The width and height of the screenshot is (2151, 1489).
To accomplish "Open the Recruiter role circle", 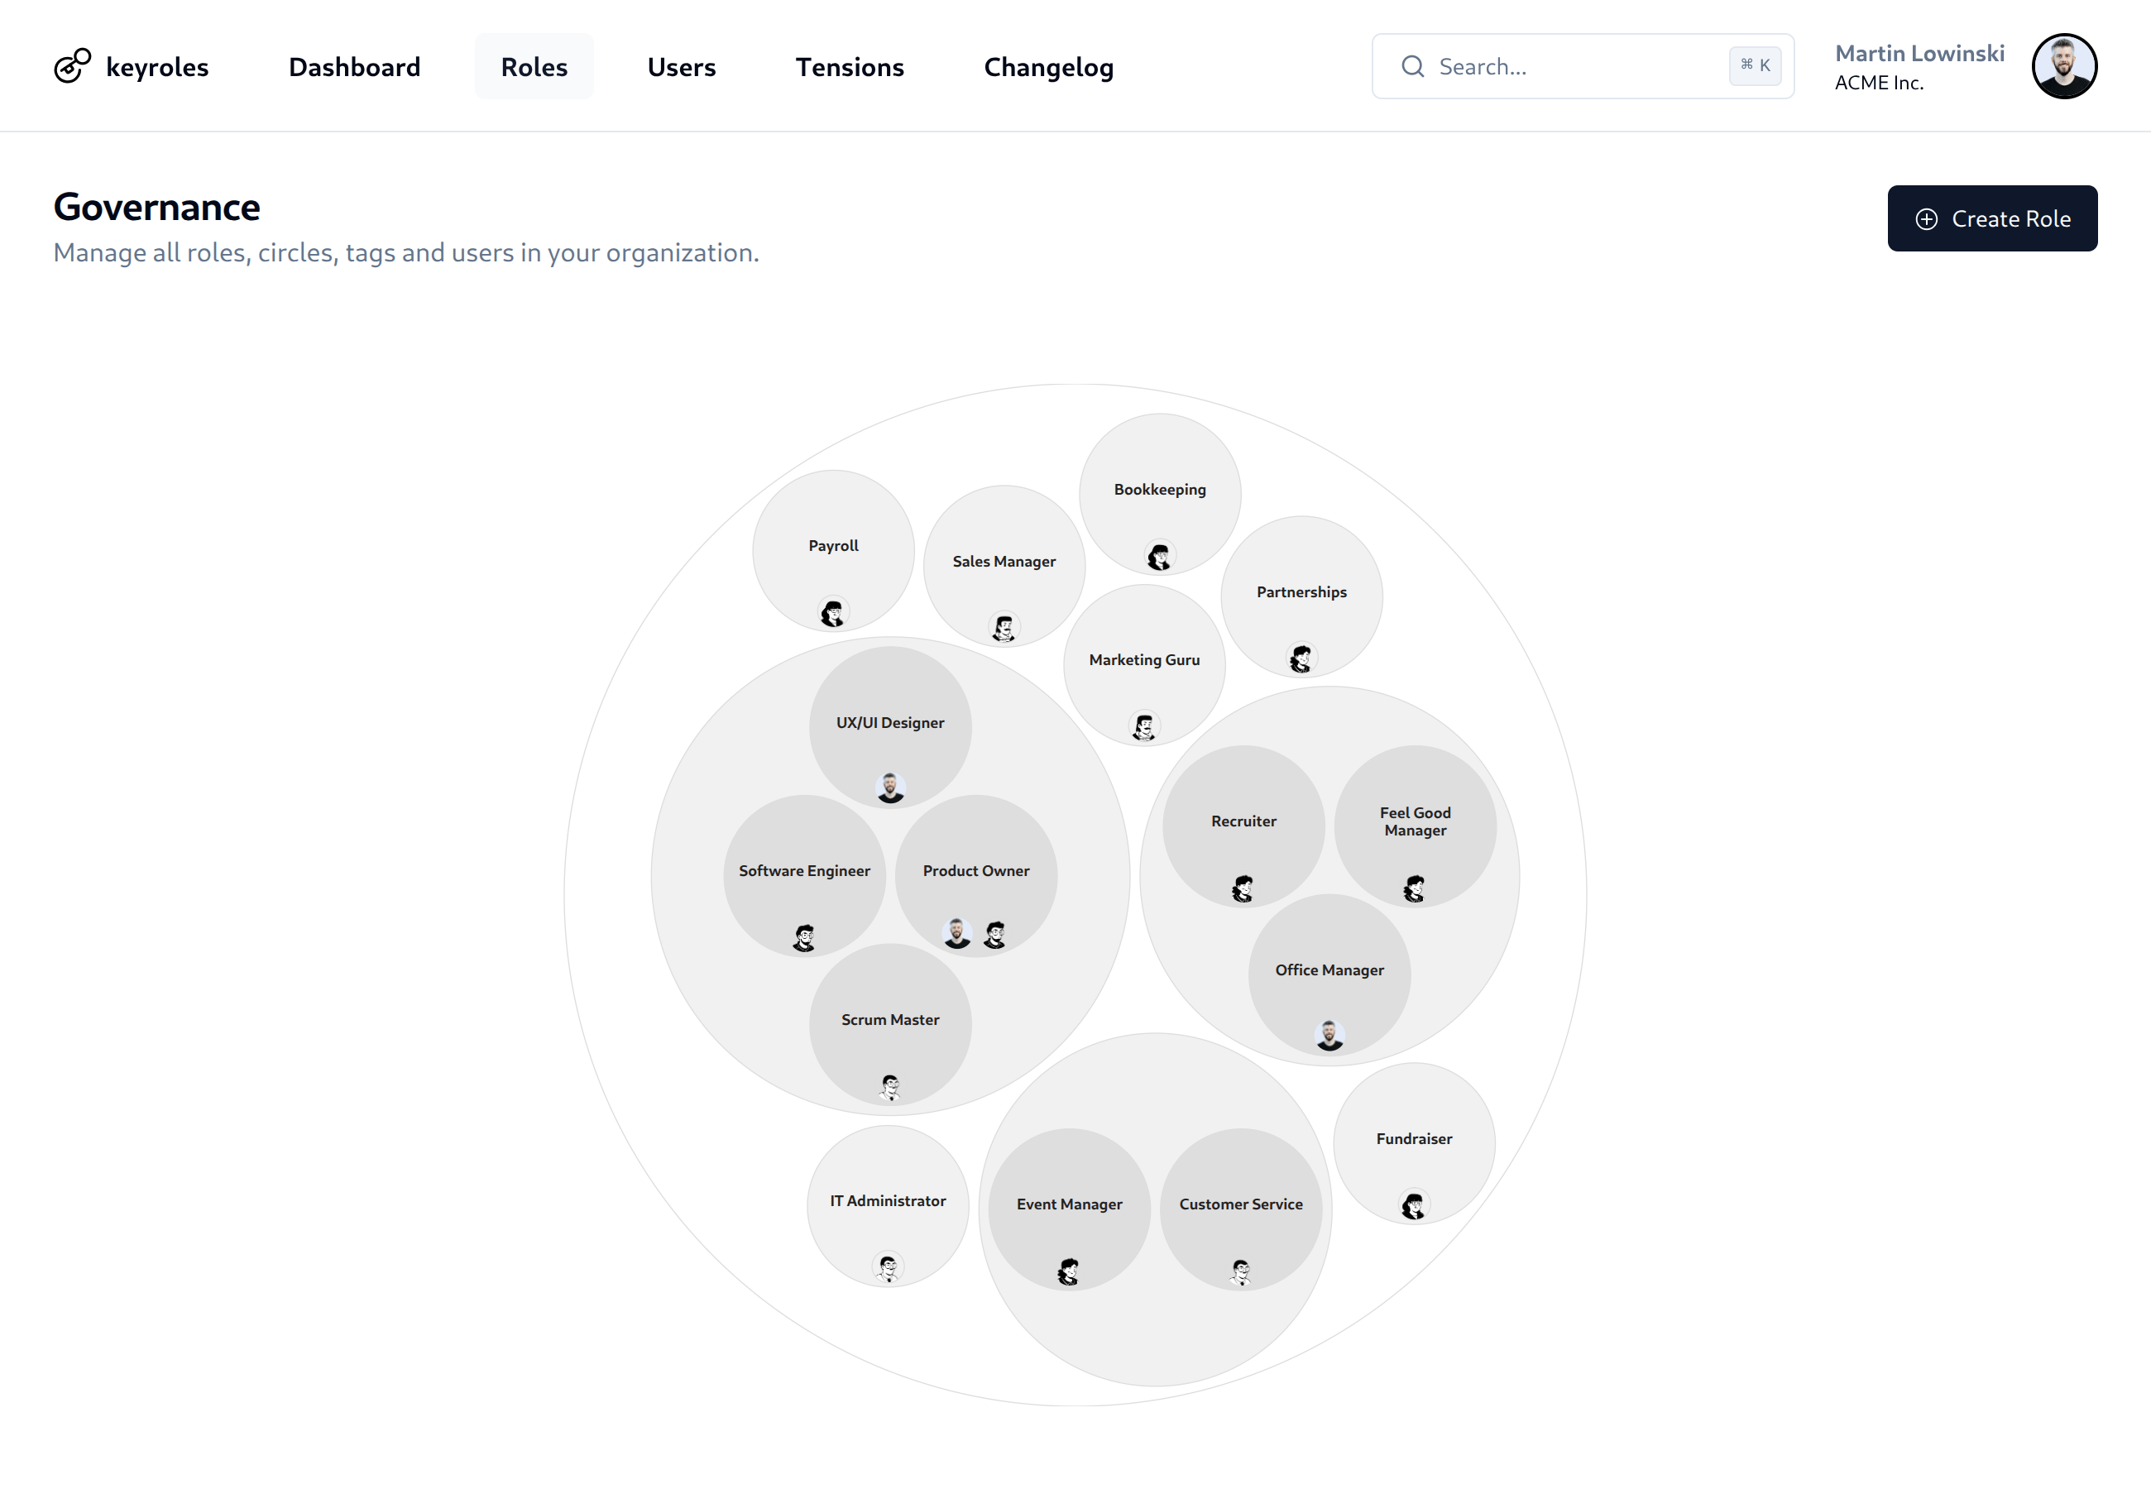I will tap(1243, 821).
